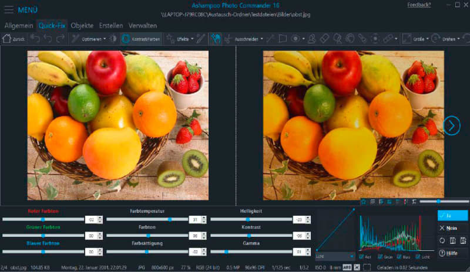Open the Verwalten tab
The height and width of the screenshot is (272, 470).
(143, 26)
